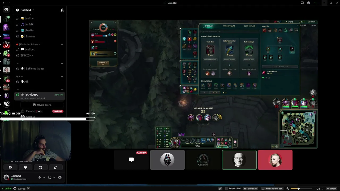Open the Hearts of Iron IV server icon
Image resolution: width=340 pixels, height=191 pixels.
(6, 87)
